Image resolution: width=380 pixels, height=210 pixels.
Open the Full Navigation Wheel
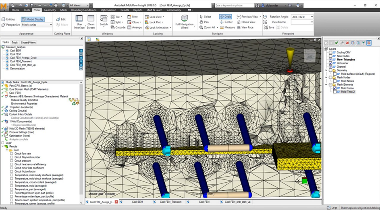[185, 22]
